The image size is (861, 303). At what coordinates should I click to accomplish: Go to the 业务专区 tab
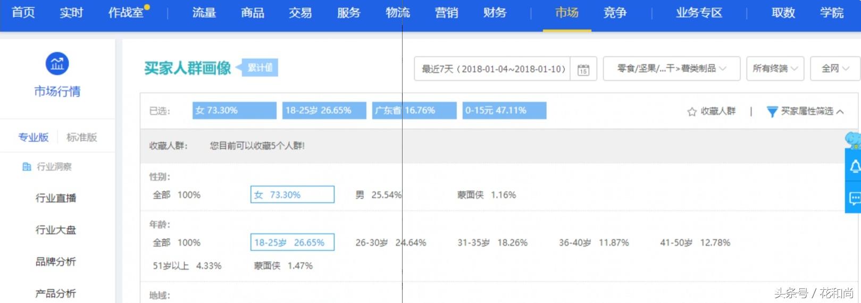[x=699, y=13]
